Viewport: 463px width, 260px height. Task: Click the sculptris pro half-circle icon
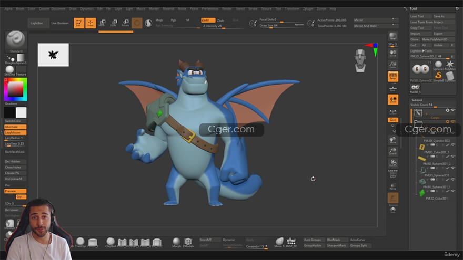point(148,23)
